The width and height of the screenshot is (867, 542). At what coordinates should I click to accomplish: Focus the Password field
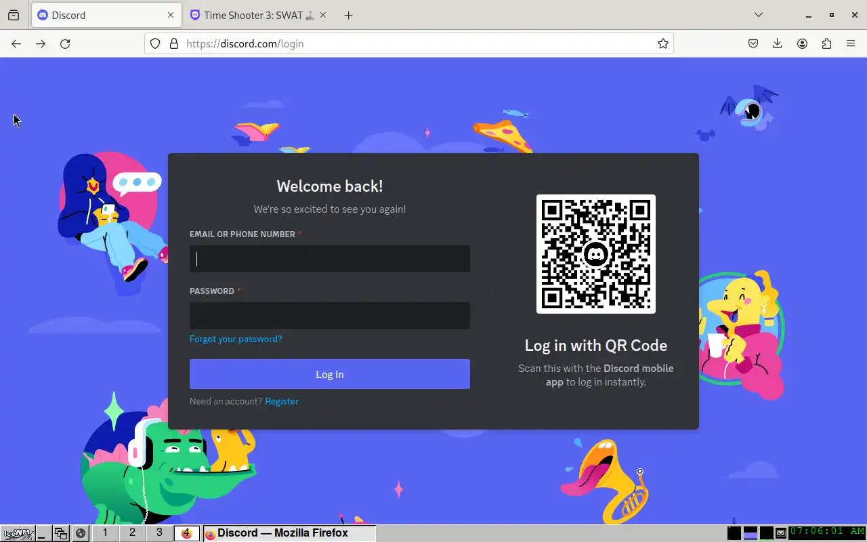(330, 316)
